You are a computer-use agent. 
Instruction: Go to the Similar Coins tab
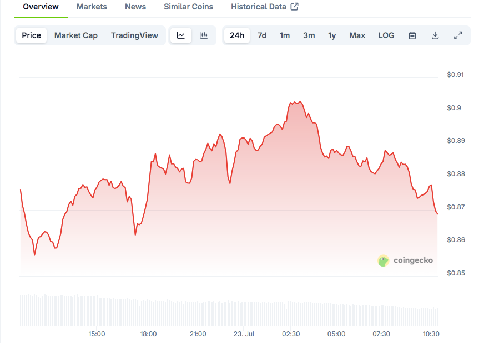(189, 7)
